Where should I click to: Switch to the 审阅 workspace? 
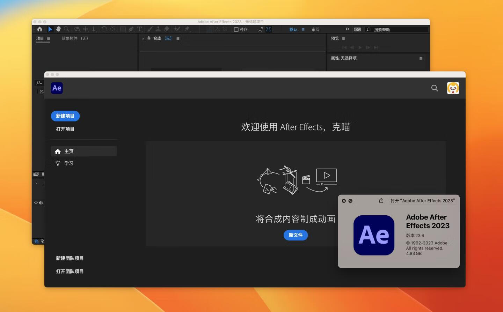315,30
